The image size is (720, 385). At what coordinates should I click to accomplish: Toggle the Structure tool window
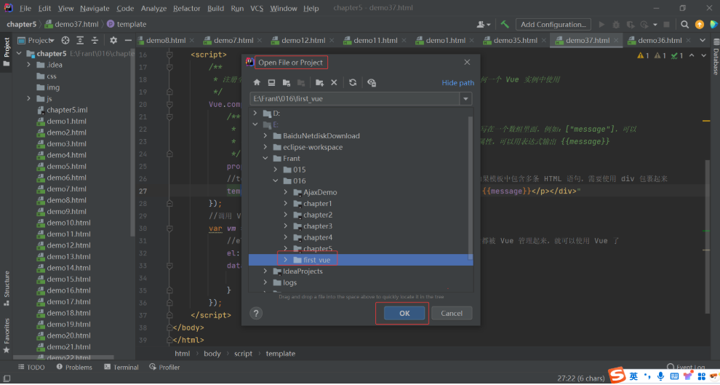7,288
